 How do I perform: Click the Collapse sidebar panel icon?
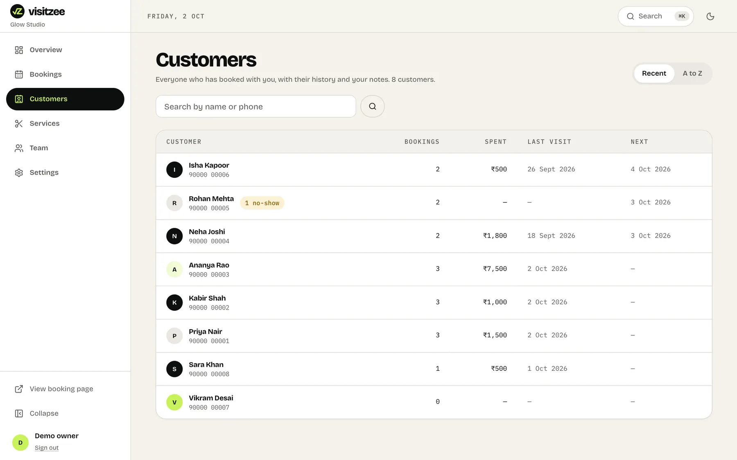[x=19, y=413]
